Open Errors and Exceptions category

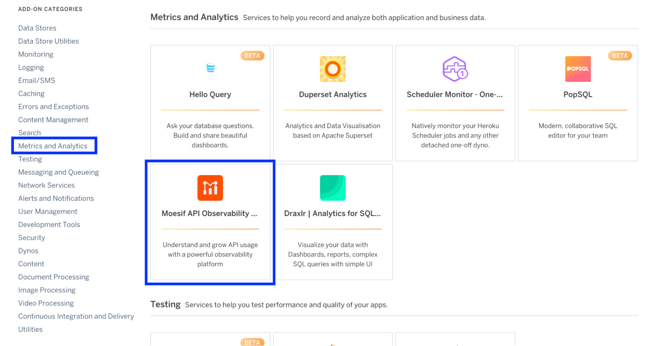[53, 106]
